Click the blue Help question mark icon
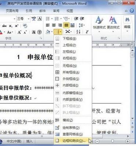Screen dimensions: 136x146 pyautogui.click(x=132, y=11)
